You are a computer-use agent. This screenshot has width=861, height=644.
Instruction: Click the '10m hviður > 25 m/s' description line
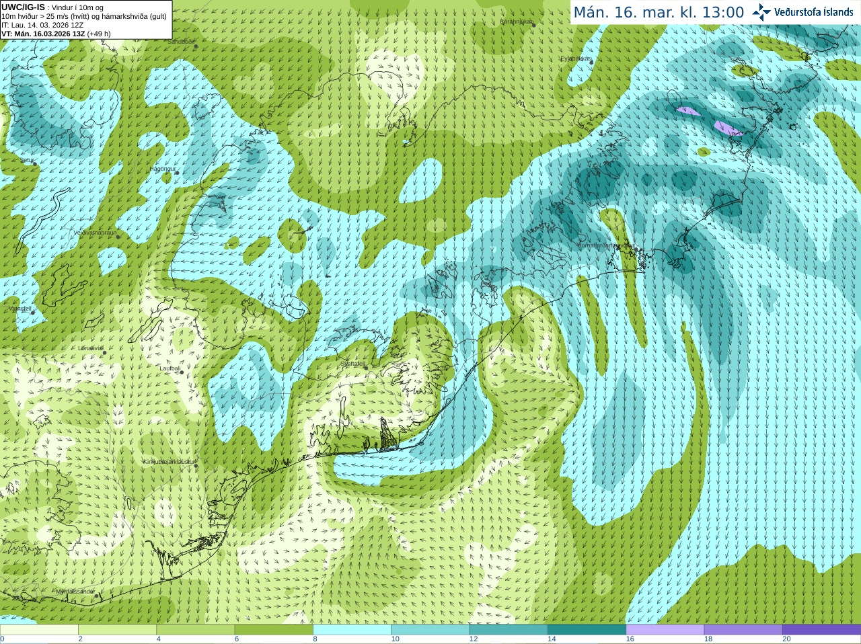pos(84,16)
